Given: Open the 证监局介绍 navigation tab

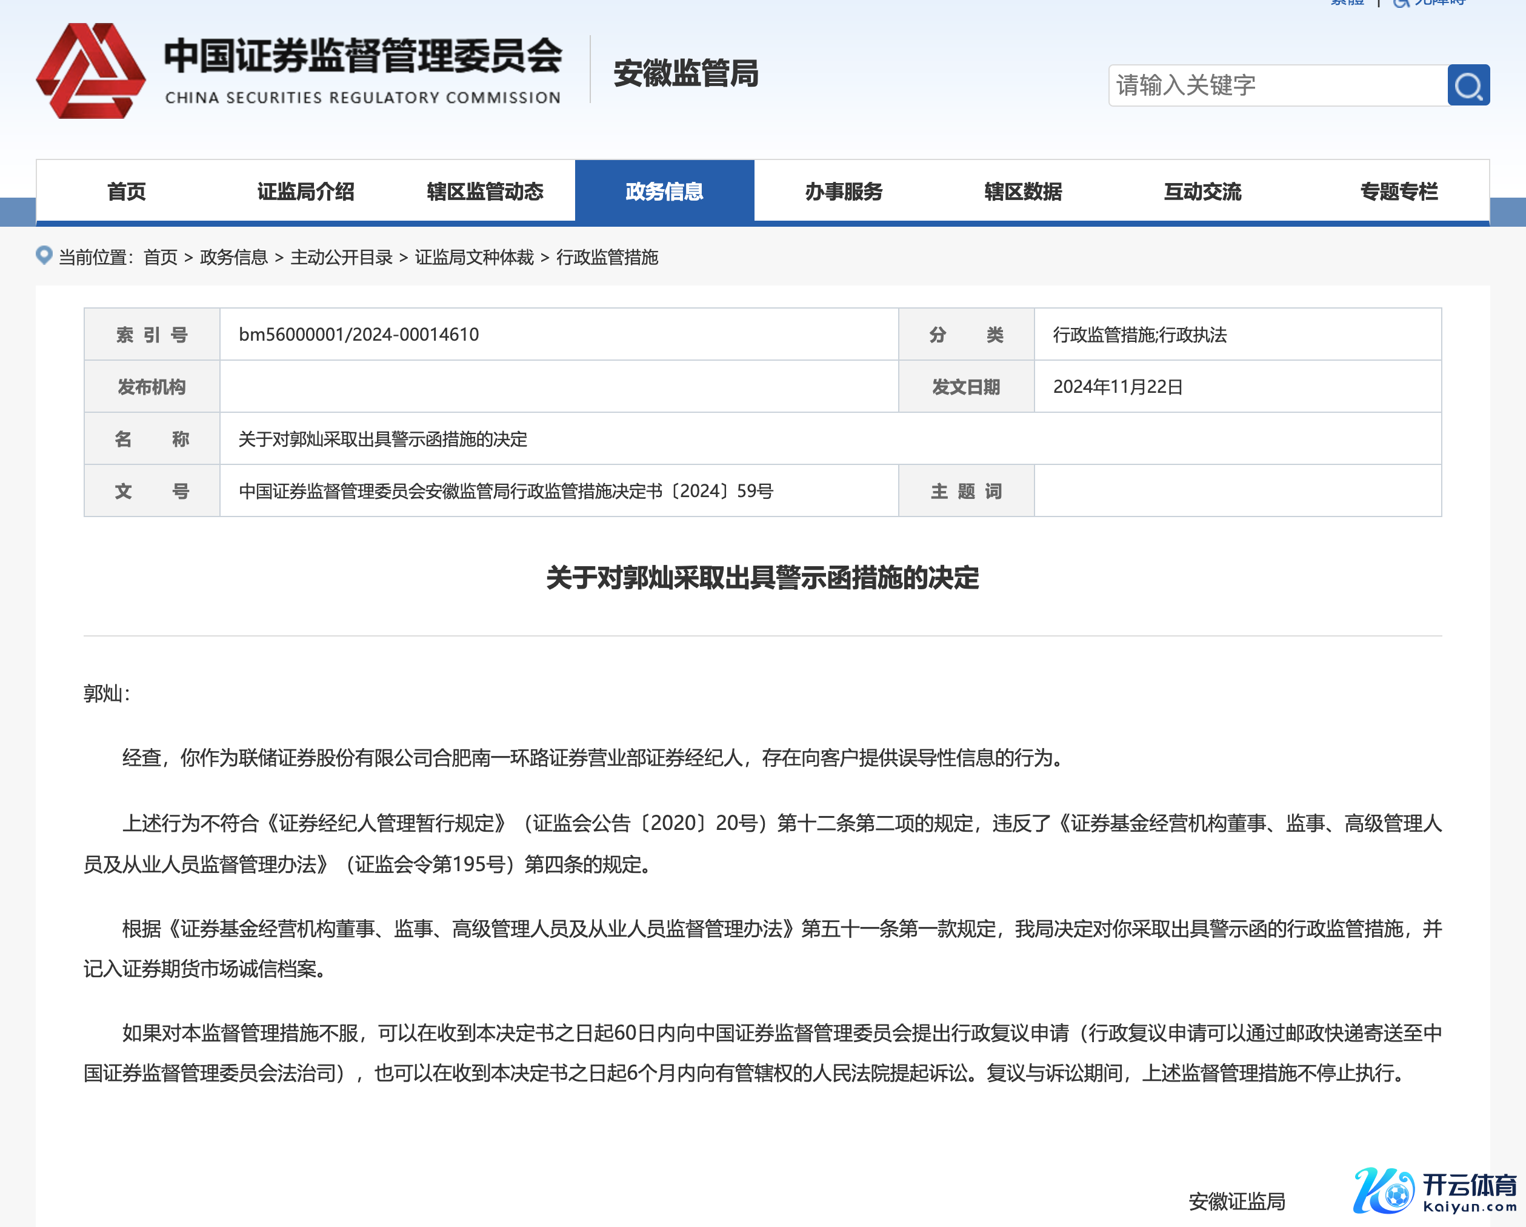Looking at the screenshot, I should point(305,191).
